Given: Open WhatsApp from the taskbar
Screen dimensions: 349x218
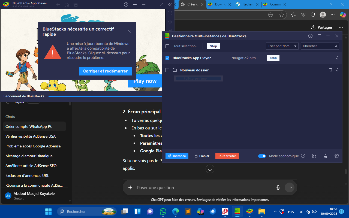Looking at the screenshot, I should pos(163,211).
